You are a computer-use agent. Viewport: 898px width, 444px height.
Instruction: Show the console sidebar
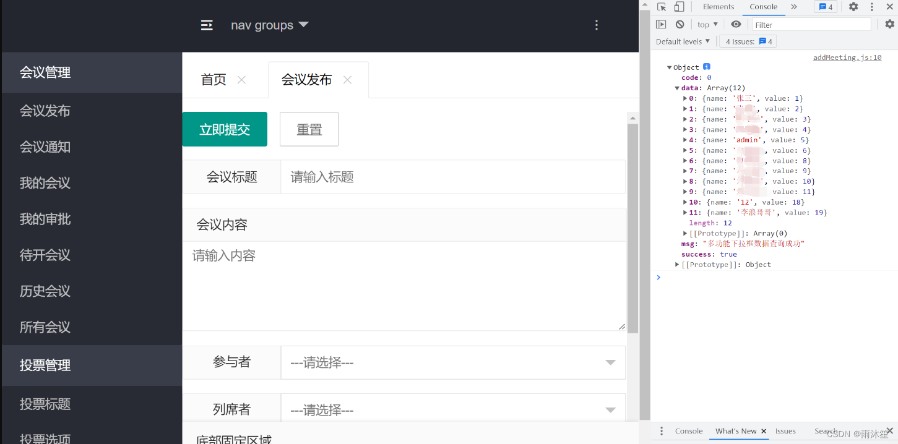661,25
